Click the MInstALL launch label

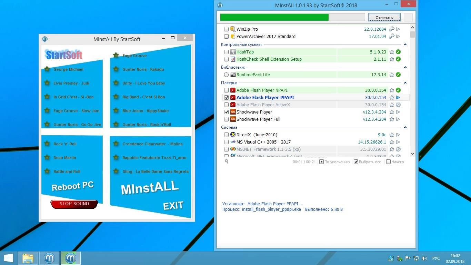pyautogui.click(x=150, y=188)
